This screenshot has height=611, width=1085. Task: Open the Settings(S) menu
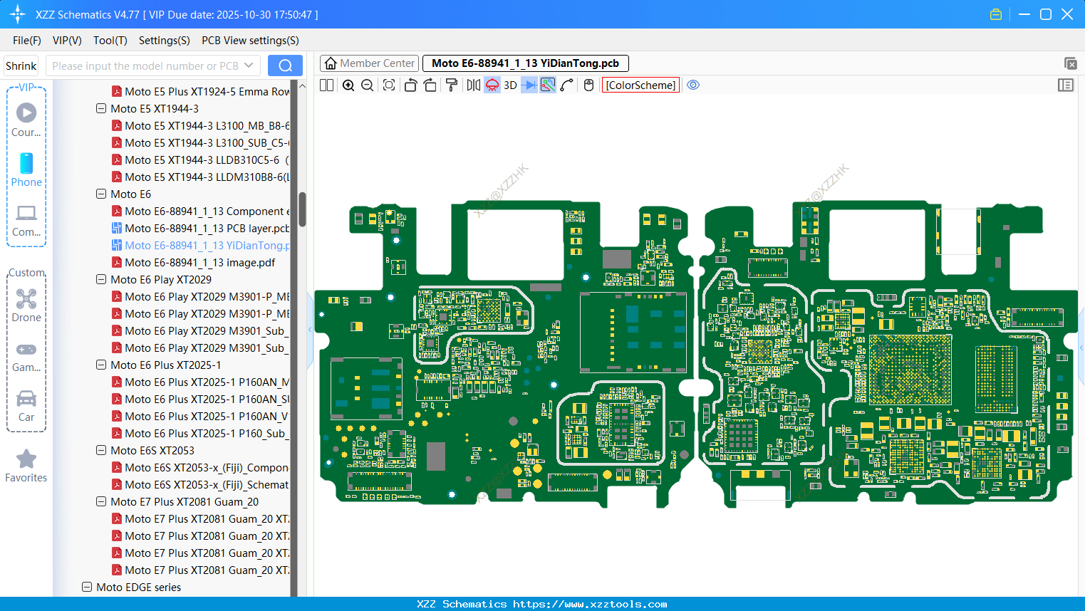pyautogui.click(x=164, y=41)
